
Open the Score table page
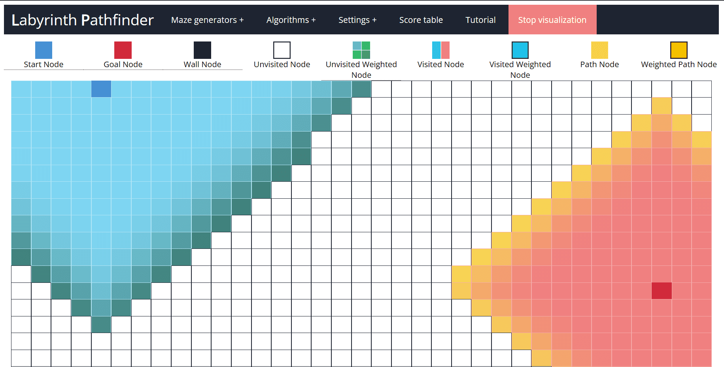click(x=421, y=20)
